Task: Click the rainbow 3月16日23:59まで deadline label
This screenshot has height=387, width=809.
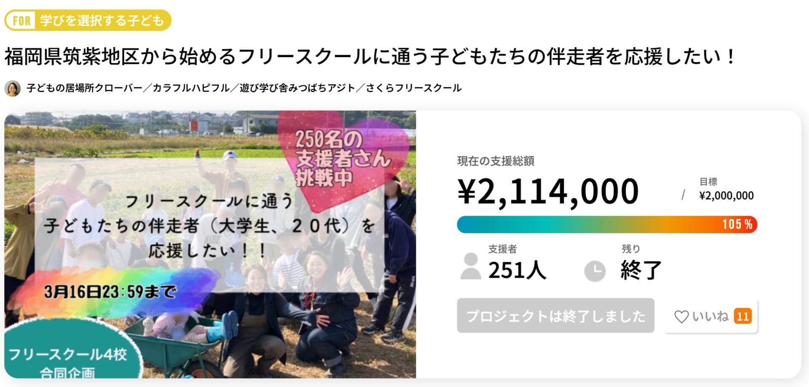Action: [110, 292]
